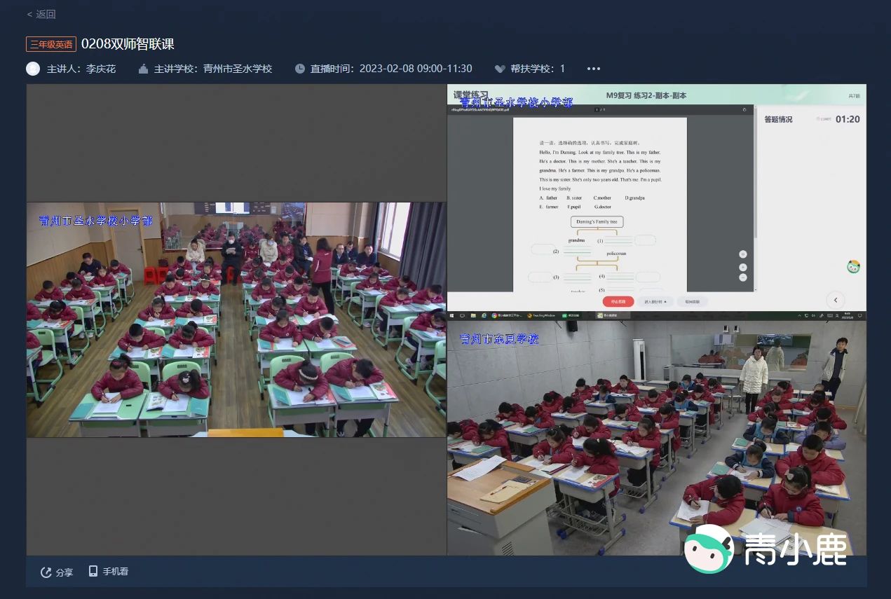This screenshot has width=891, height=599.
Task: Click the 三年级英语 subject tag
Action: [x=51, y=44]
